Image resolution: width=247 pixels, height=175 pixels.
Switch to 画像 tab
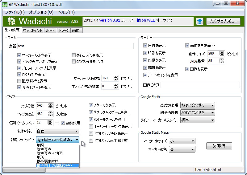(x=76, y=30)
